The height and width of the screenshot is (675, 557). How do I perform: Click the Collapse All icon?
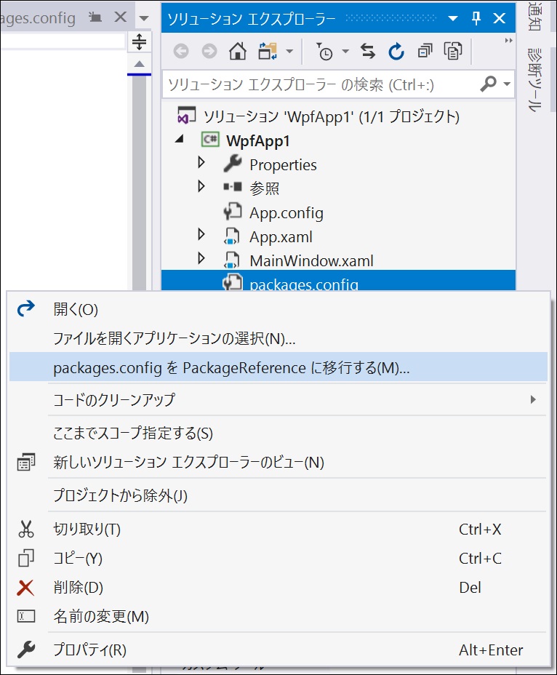tap(425, 52)
